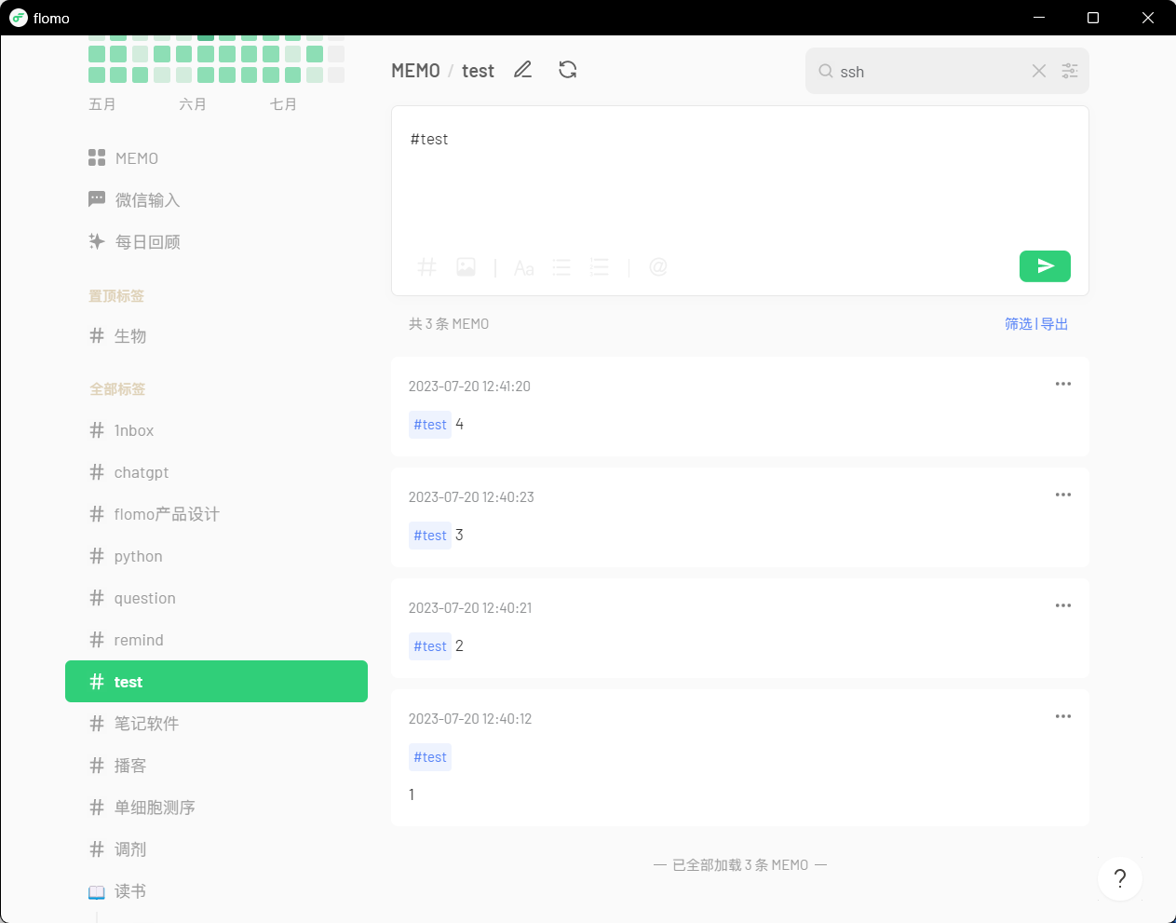Open options menu for 12:41:20 memo
This screenshot has width=1176, height=923.
[x=1062, y=384]
